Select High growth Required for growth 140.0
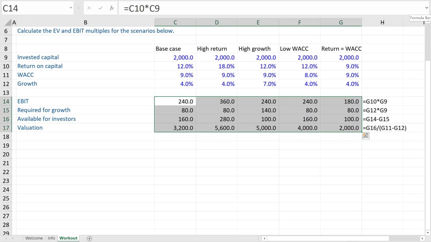This screenshot has width=431, height=242. coord(258,110)
